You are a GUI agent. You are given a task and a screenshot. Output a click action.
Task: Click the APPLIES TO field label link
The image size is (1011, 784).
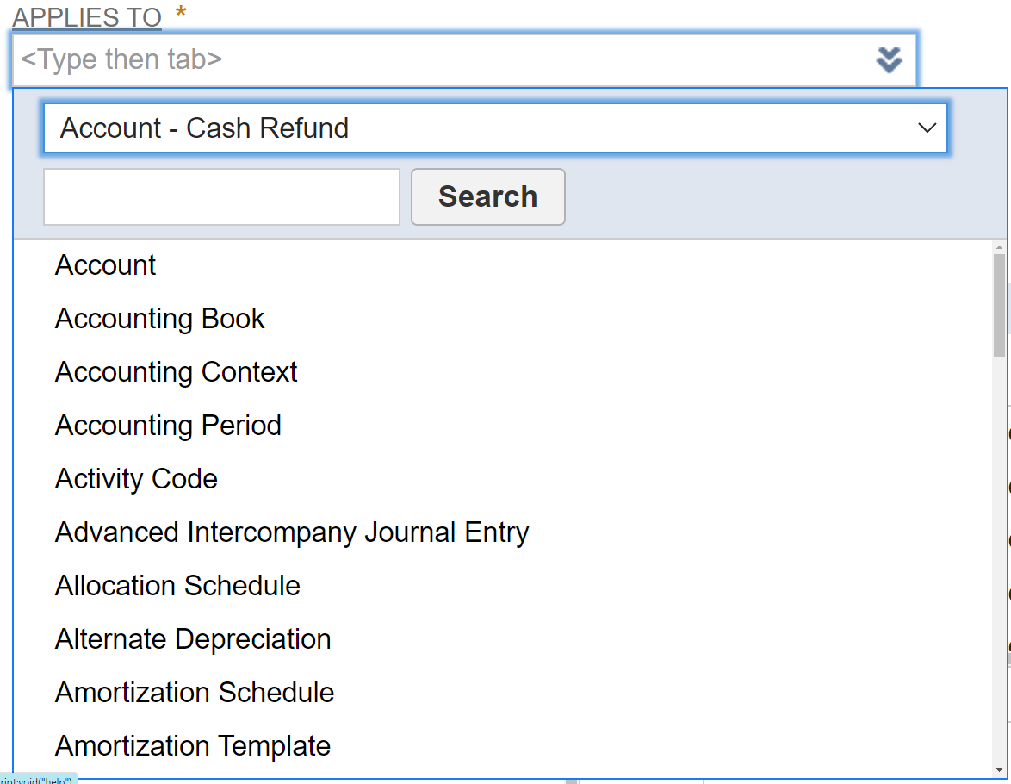(x=86, y=17)
